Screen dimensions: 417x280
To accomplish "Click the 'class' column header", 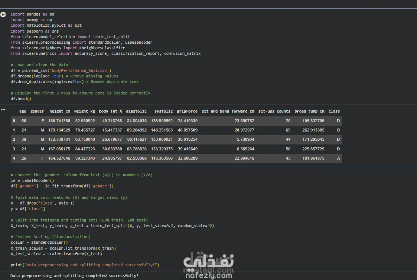I will tap(334, 111).
